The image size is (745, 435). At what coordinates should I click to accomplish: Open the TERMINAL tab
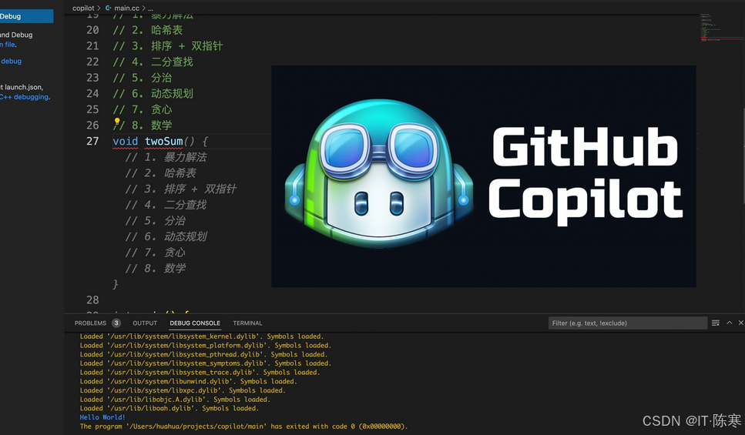[x=247, y=323]
